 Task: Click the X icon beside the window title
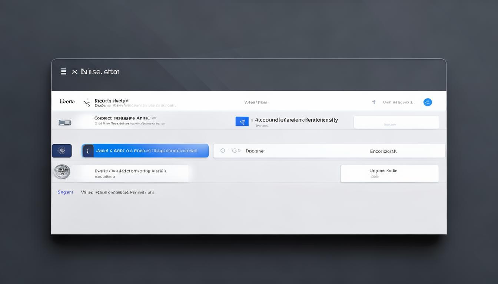(x=74, y=72)
